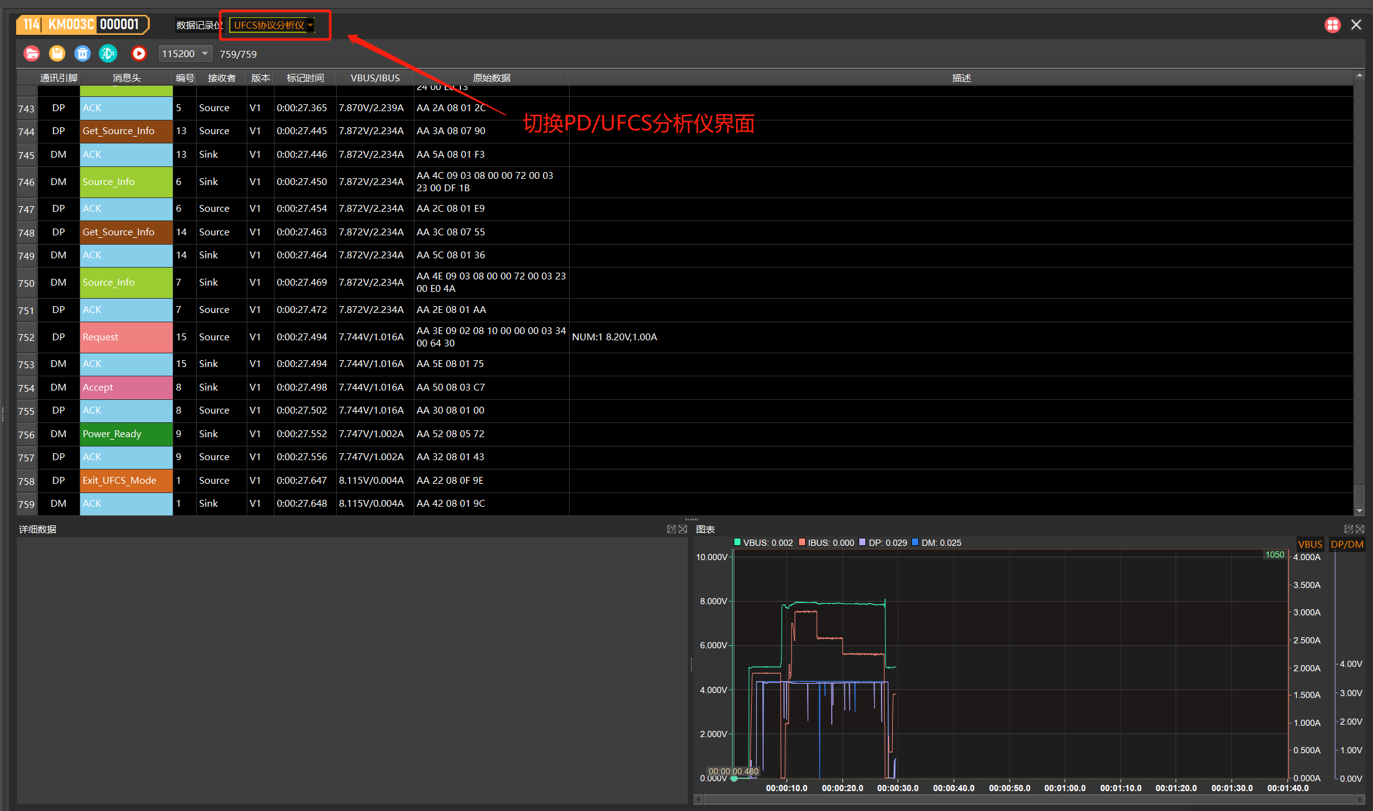This screenshot has height=811, width=1373.
Task: Click the 数据记录仪 label
Action: 199,25
